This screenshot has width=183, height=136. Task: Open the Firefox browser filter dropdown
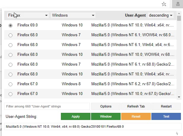[x=28, y=15]
